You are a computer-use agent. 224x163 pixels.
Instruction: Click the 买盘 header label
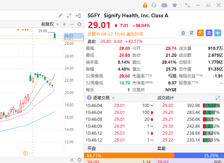click(92, 148)
